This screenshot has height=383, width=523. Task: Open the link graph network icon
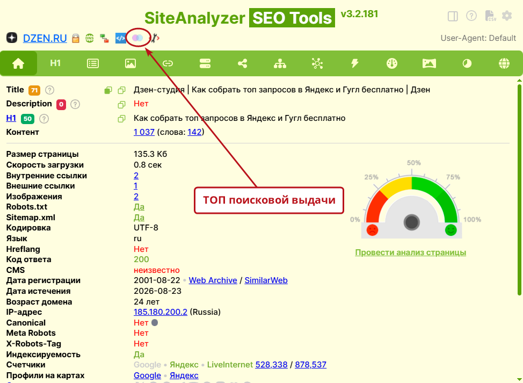[x=317, y=63]
